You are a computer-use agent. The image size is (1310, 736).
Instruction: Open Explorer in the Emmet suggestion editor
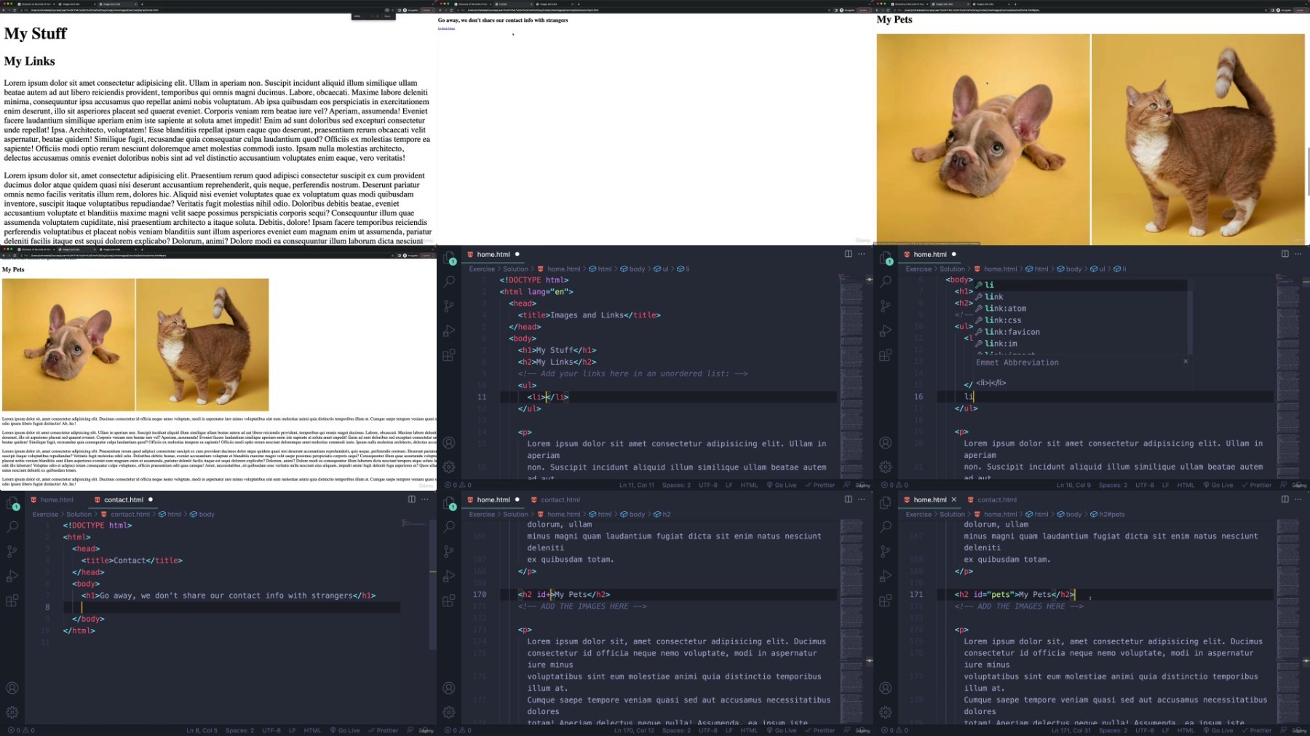[886, 258]
